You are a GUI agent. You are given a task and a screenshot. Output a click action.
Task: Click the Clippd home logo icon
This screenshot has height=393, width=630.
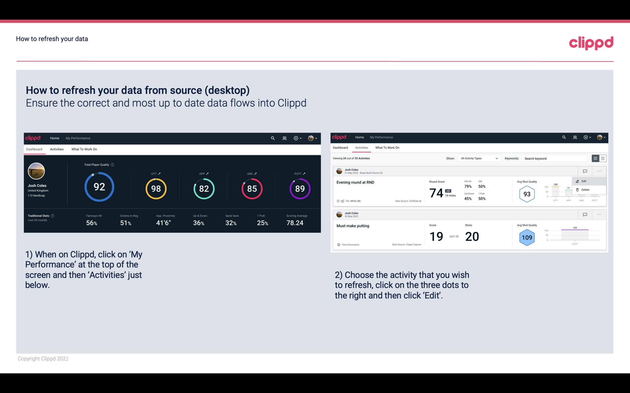(33, 138)
